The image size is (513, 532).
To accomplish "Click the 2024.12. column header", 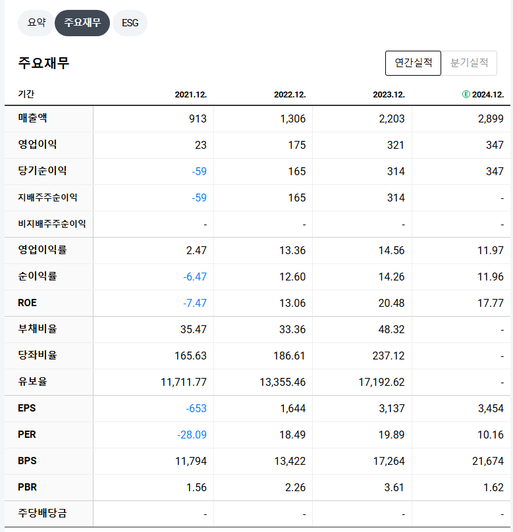I will [x=488, y=95].
